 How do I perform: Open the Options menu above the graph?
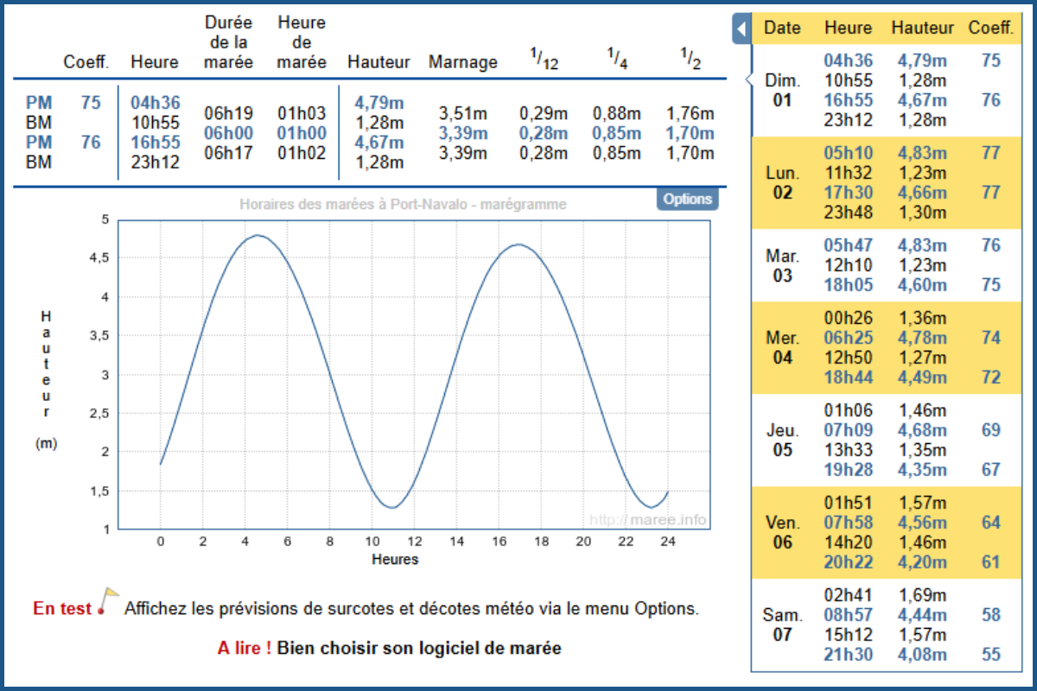tap(687, 199)
